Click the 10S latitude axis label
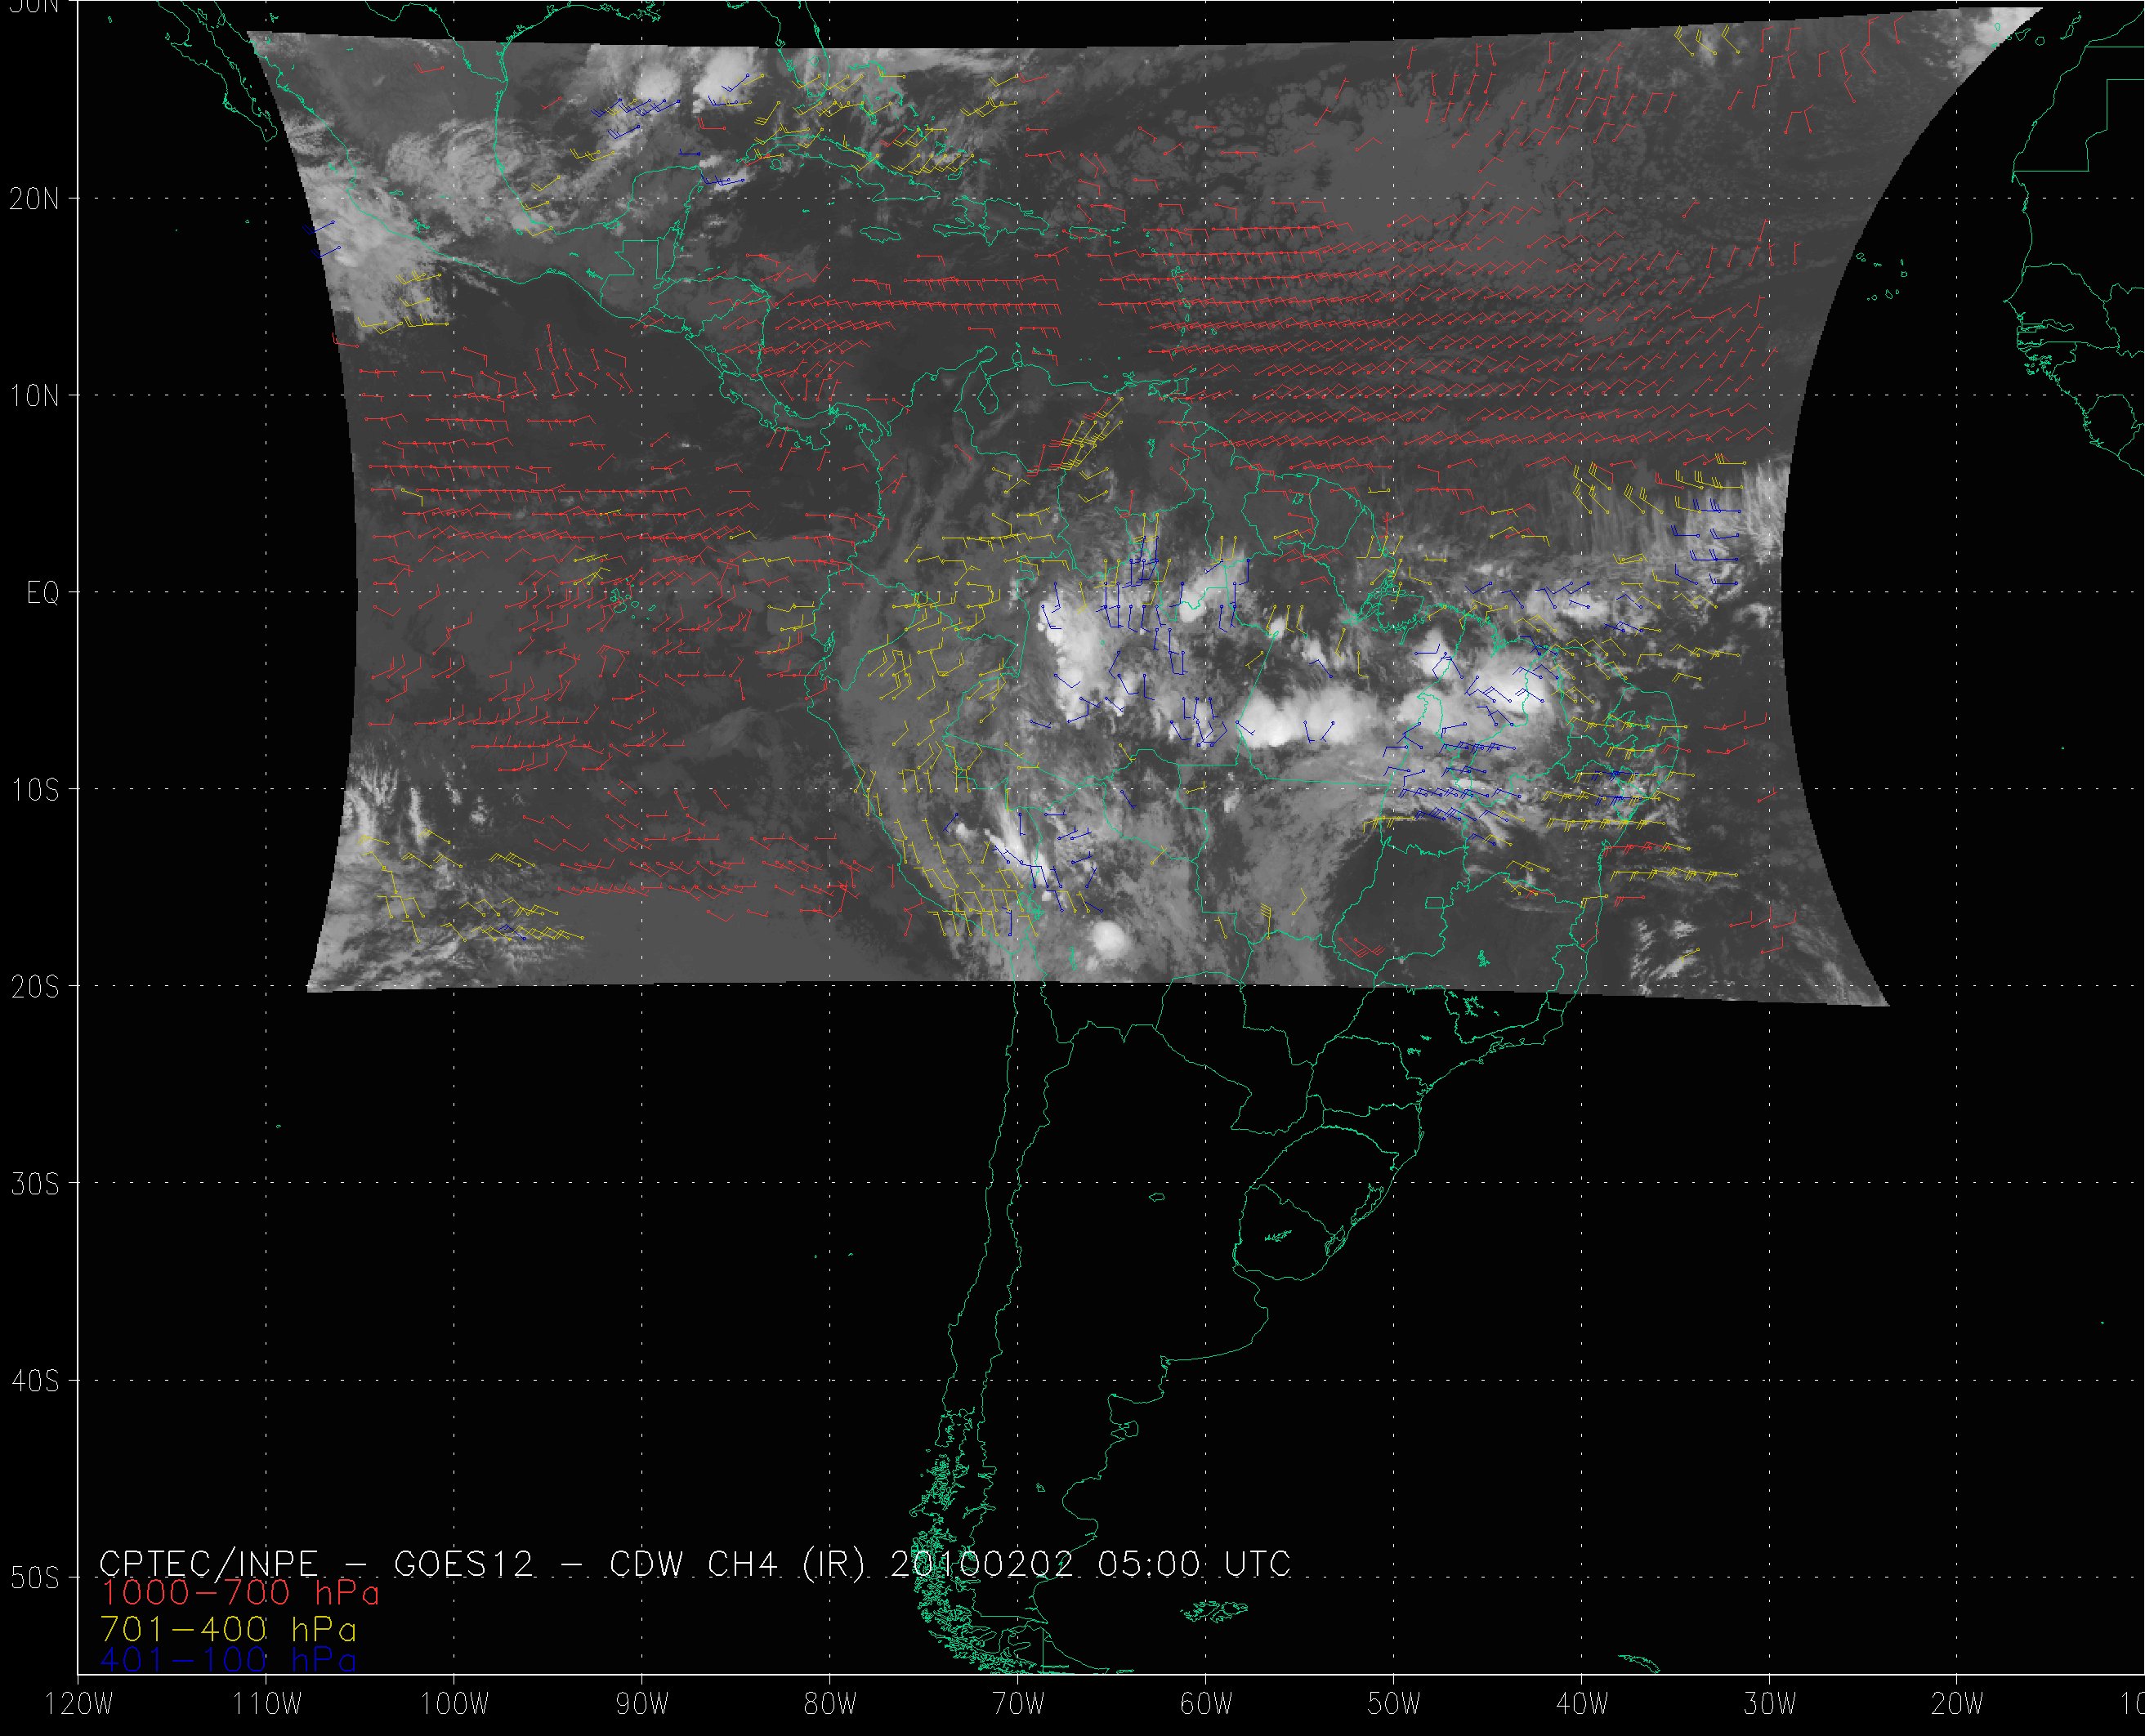Image resolution: width=2145 pixels, height=1736 pixels. click(x=35, y=790)
